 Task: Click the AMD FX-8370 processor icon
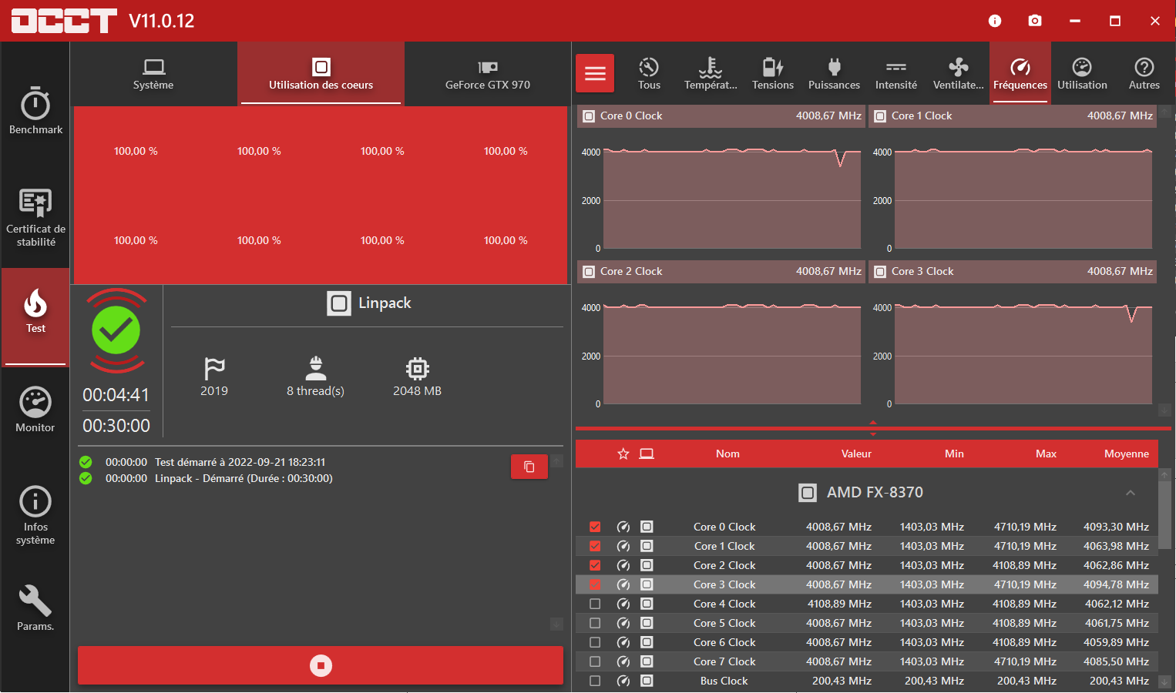808,493
